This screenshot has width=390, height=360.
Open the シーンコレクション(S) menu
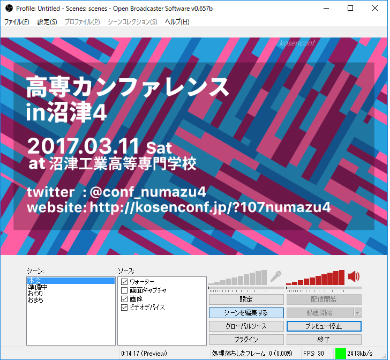[x=132, y=22]
